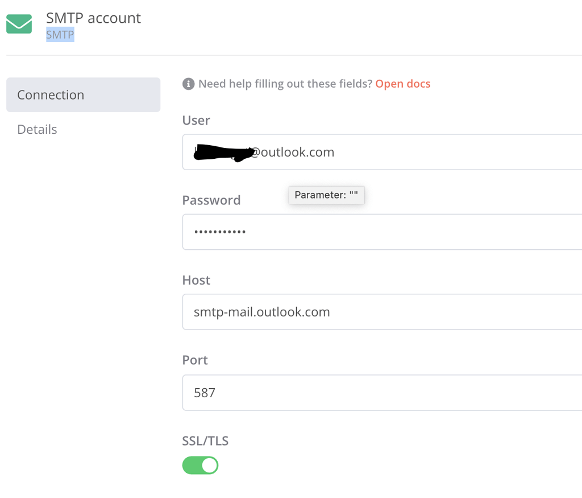Click the User field label
Screen dimensions: 582x498
click(x=196, y=120)
